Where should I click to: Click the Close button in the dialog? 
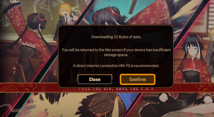coord(95,79)
